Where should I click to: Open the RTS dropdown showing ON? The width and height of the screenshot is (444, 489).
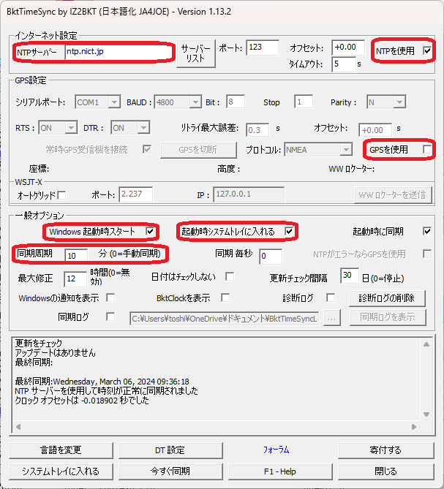point(58,128)
